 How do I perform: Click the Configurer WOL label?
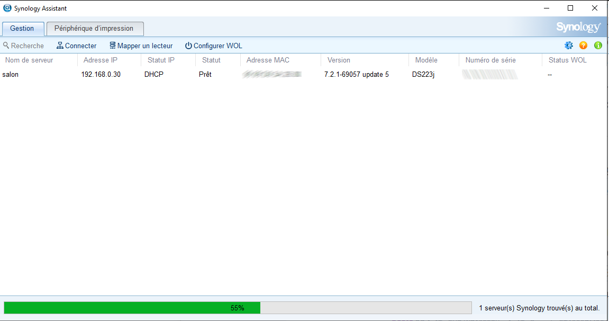(x=218, y=46)
